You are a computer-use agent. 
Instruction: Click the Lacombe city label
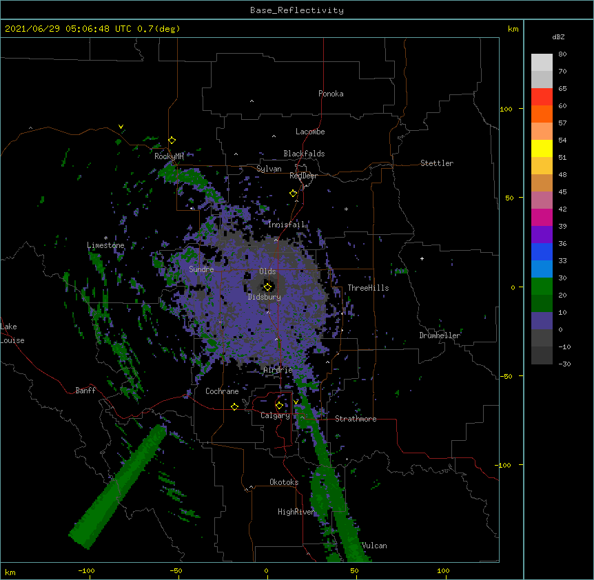(310, 132)
